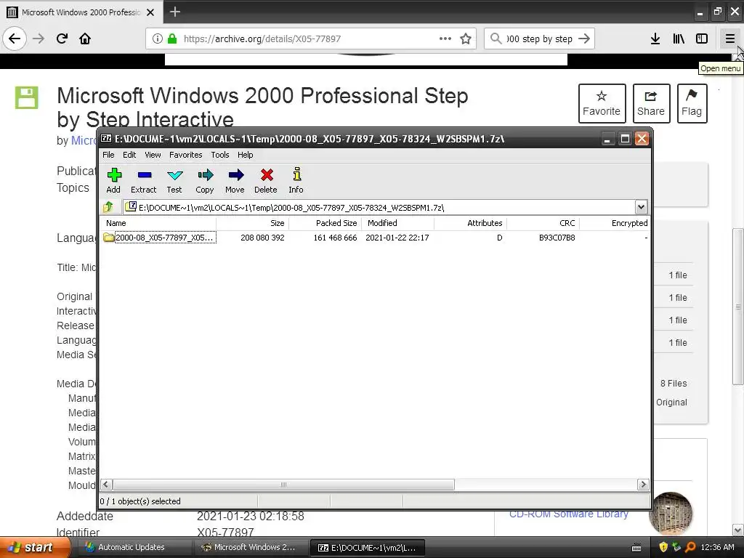The width and height of the screenshot is (744, 558).
Task: Click the green padlock security icon
Action: [x=172, y=39]
